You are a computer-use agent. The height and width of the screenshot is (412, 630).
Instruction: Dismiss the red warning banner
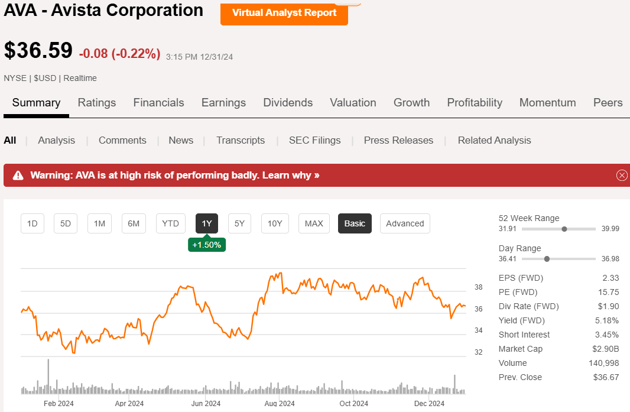[x=621, y=175]
